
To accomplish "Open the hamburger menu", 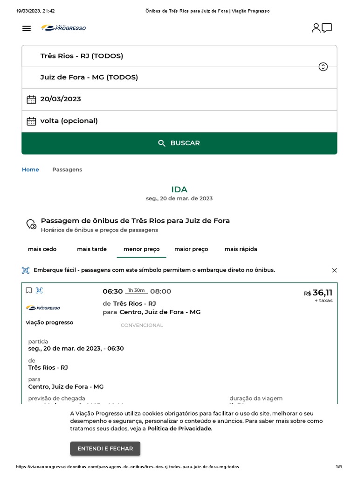I will [27, 28].
